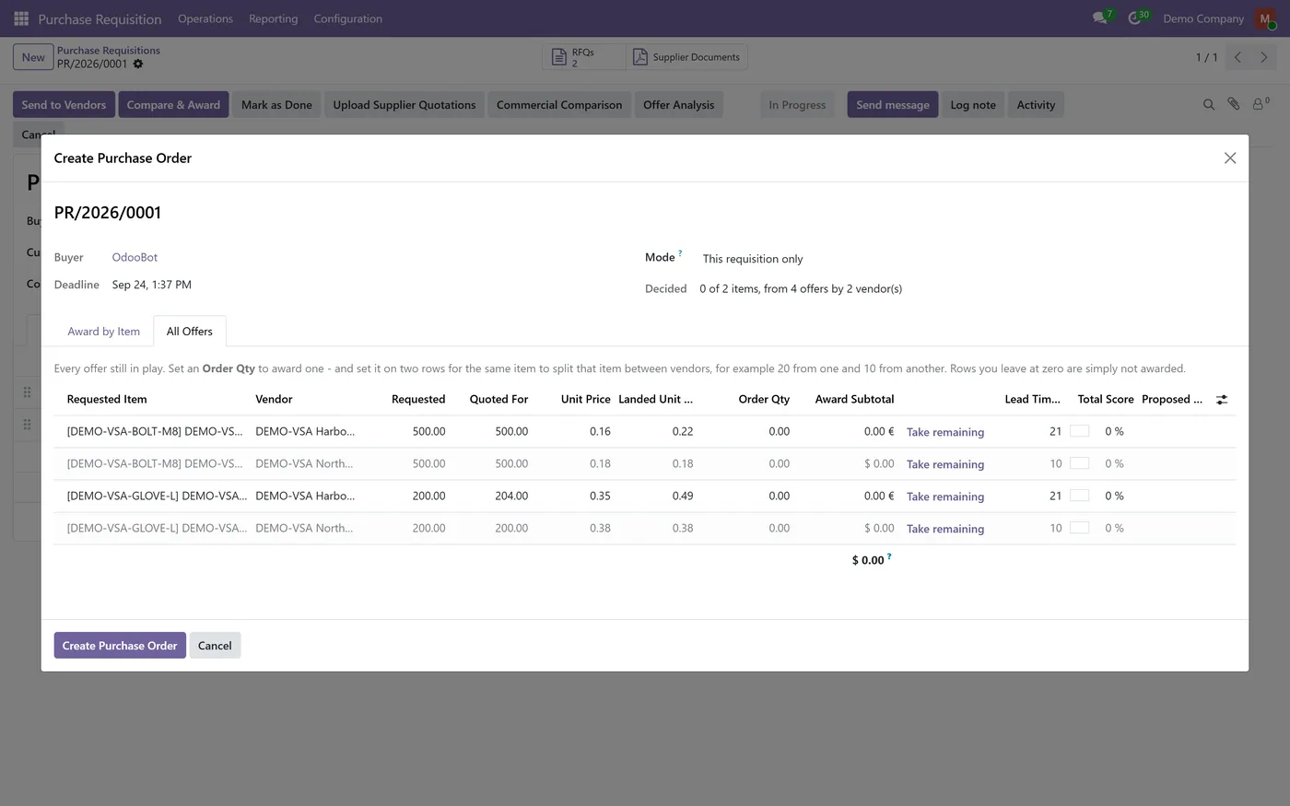The image size is (1290, 806).
Task: Sort by Unit Price column header
Action: click(586, 399)
